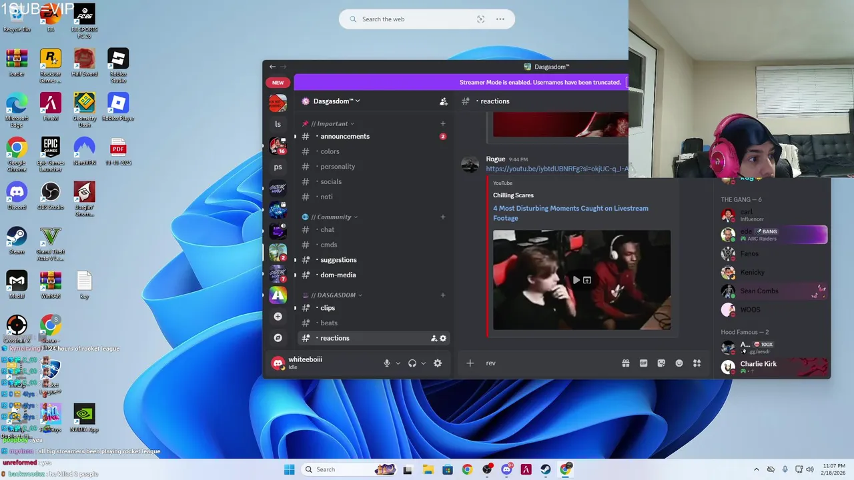Open the beats channel

pos(373,323)
